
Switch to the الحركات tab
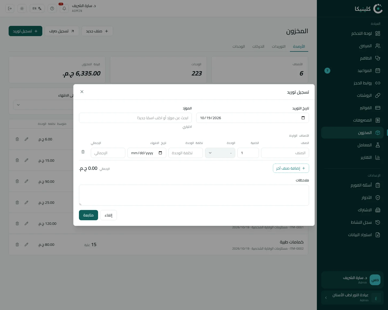coord(258,46)
